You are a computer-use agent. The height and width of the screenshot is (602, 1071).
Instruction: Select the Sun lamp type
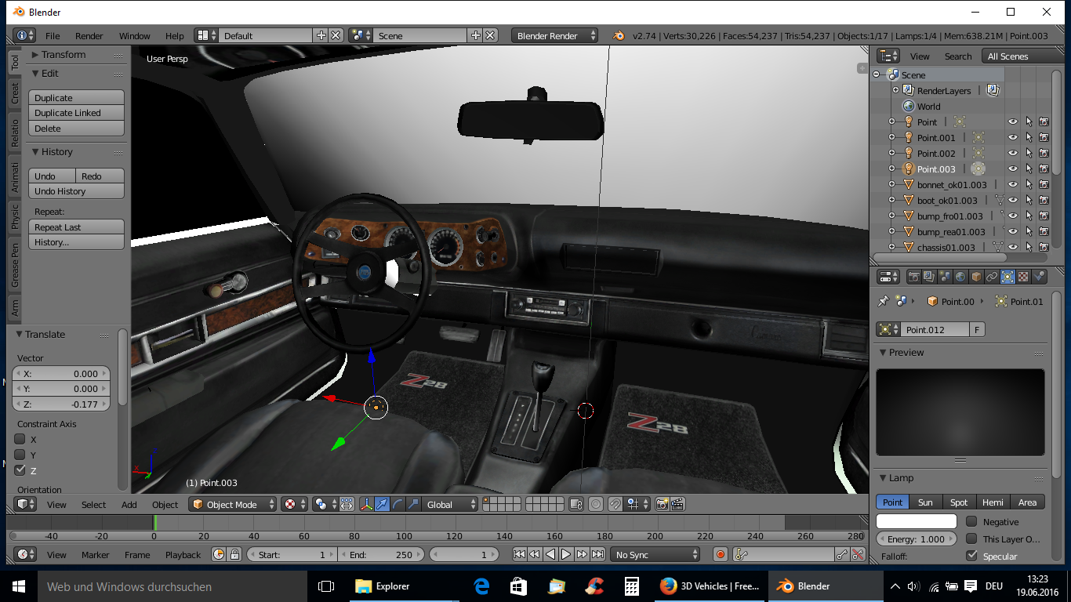click(925, 502)
